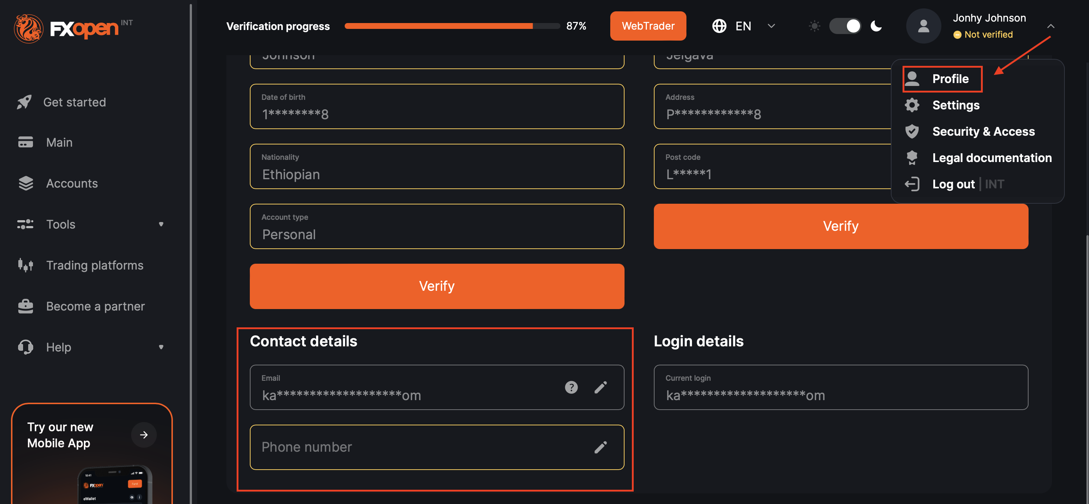Click the Verify button under Account type

437,286
